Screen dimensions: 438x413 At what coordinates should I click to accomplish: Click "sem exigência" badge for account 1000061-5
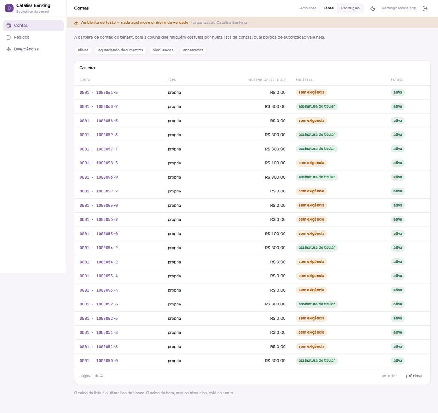(x=311, y=93)
